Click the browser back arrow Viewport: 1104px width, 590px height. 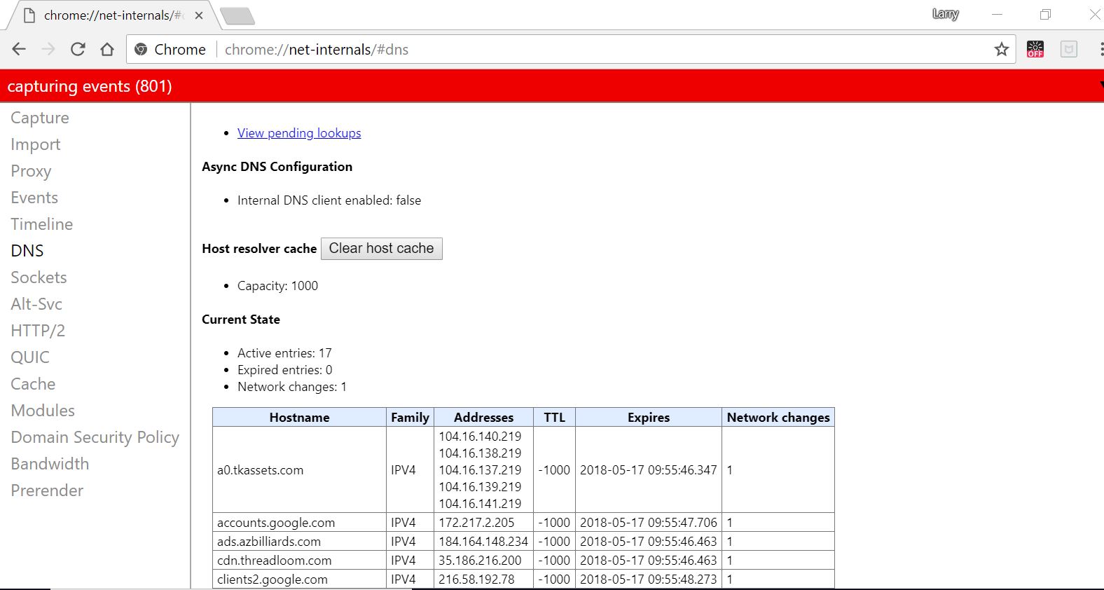click(x=19, y=49)
